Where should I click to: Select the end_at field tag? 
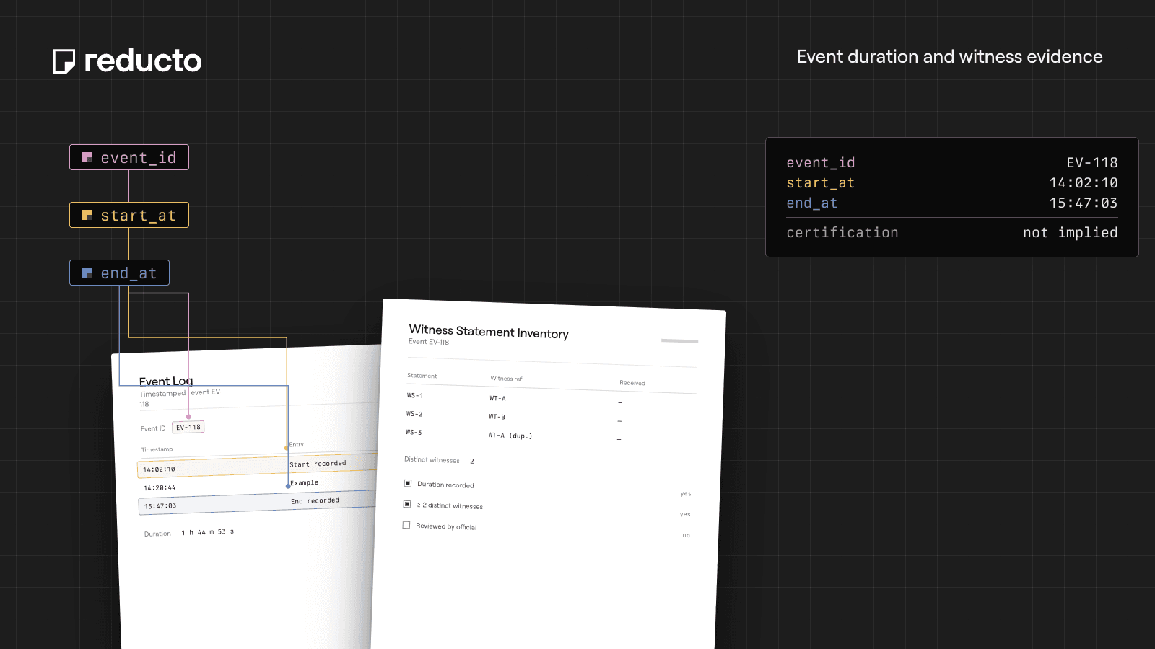[x=119, y=273]
